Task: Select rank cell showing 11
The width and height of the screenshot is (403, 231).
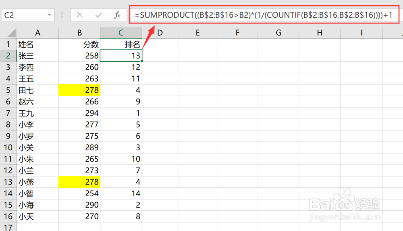Action: click(121, 79)
